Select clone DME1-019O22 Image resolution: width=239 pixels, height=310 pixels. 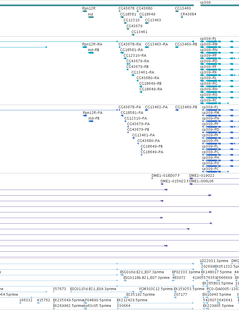pos(214,178)
